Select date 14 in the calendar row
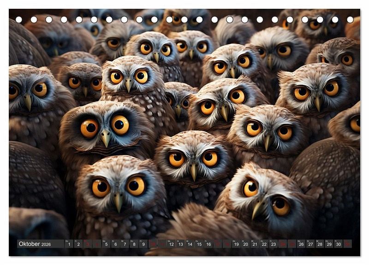Screen dimensions: 369x265 click(190, 244)
